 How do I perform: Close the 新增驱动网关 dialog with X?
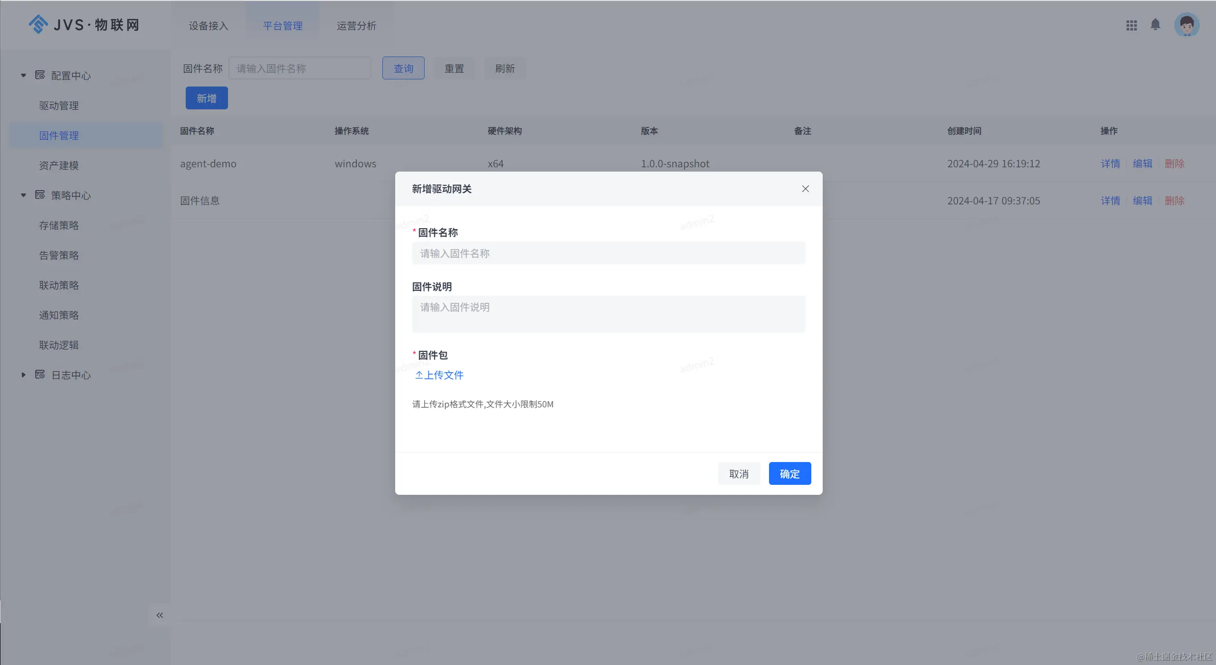(805, 189)
